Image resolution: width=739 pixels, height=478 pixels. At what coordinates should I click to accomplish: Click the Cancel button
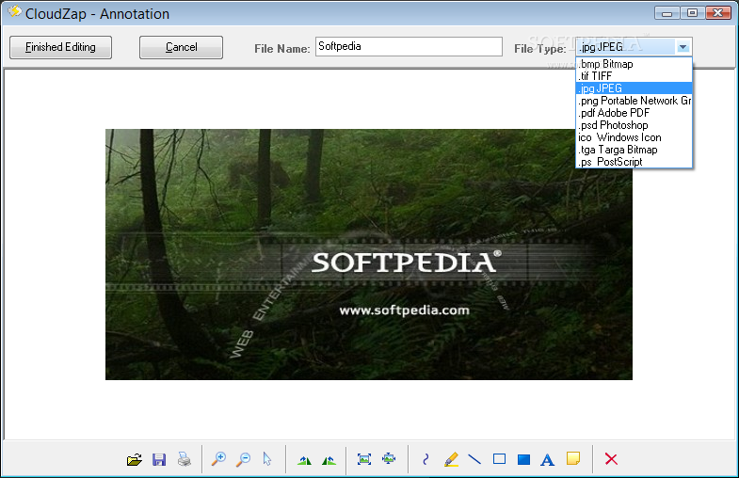pos(181,47)
